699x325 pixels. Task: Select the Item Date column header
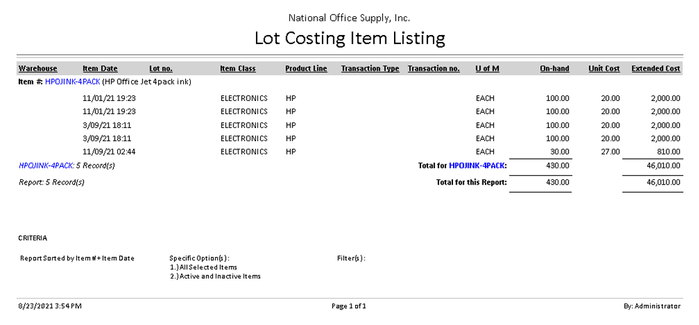(x=100, y=68)
